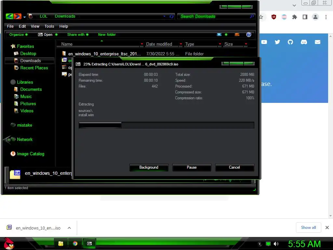Viewport: 333px width, 250px height.
Task: Click the 7-Zip icon on the taskbar
Action: 89,243
